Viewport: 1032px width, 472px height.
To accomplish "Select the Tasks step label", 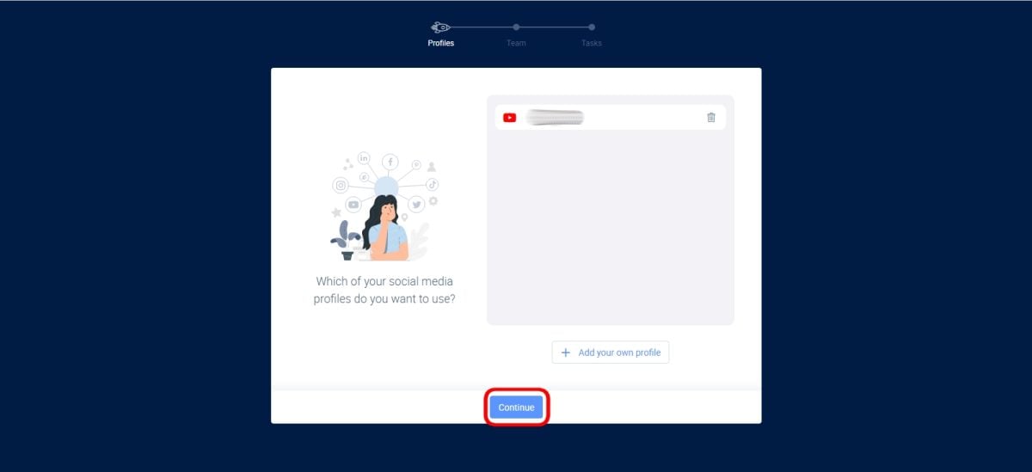I will (x=591, y=43).
